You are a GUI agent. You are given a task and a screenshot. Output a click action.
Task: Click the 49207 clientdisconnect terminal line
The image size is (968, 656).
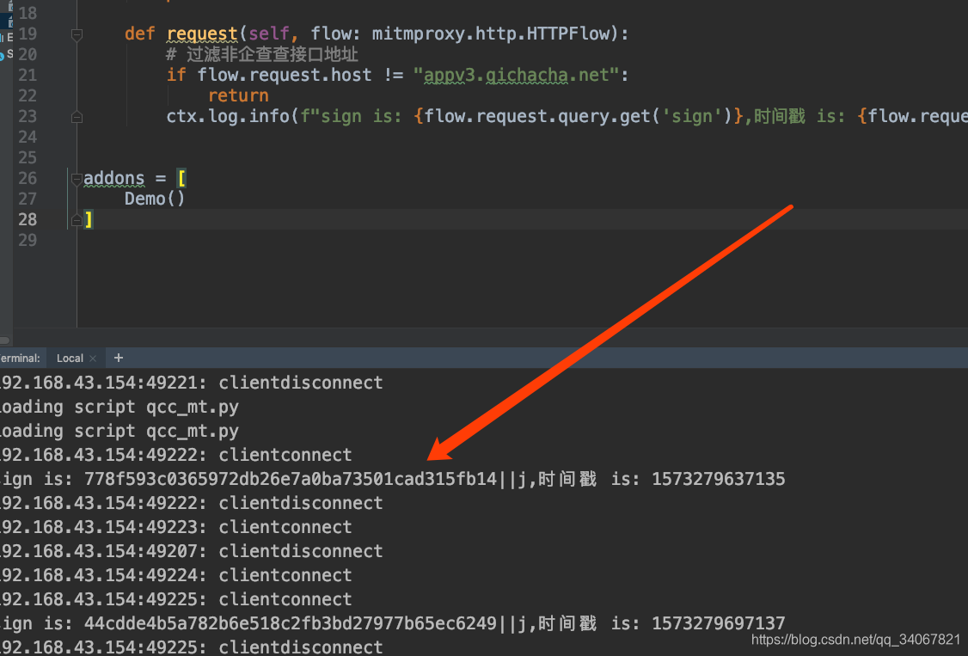click(x=192, y=551)
